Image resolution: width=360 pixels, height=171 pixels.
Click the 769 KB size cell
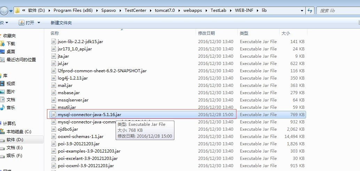pos(297,115)
